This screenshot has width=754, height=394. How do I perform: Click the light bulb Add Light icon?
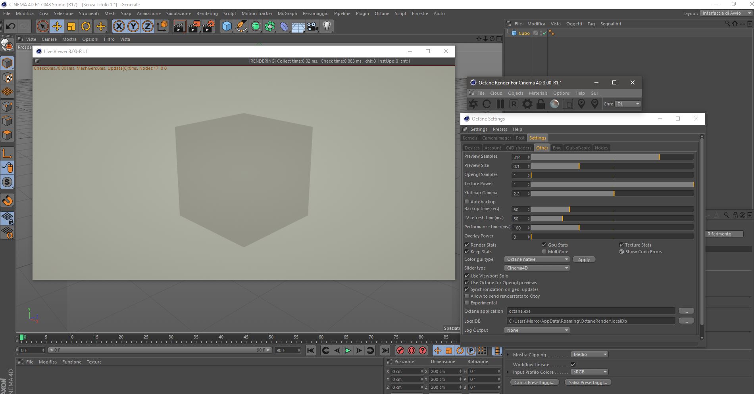327,27
